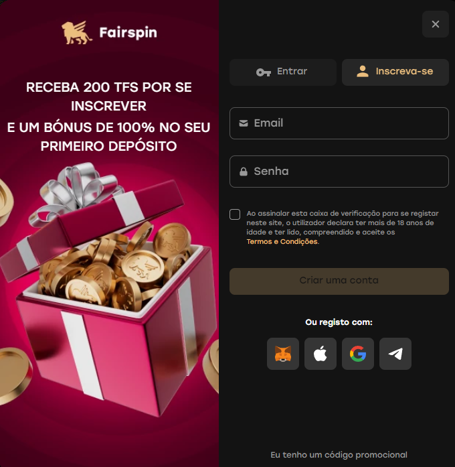Sign up with MetaMask fox icon
Viewport: 455px width, 467px height.
pyautogui.click(x=283, y=354)
